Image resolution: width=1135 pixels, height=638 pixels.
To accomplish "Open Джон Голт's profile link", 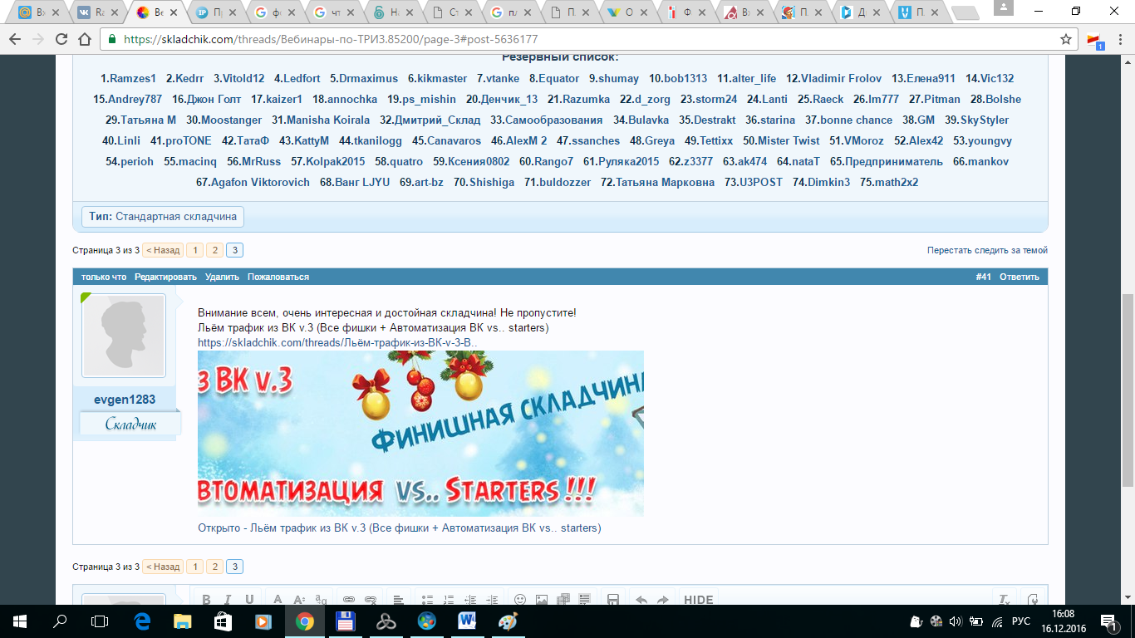I will pyautogui.click(x=214, y=99).
